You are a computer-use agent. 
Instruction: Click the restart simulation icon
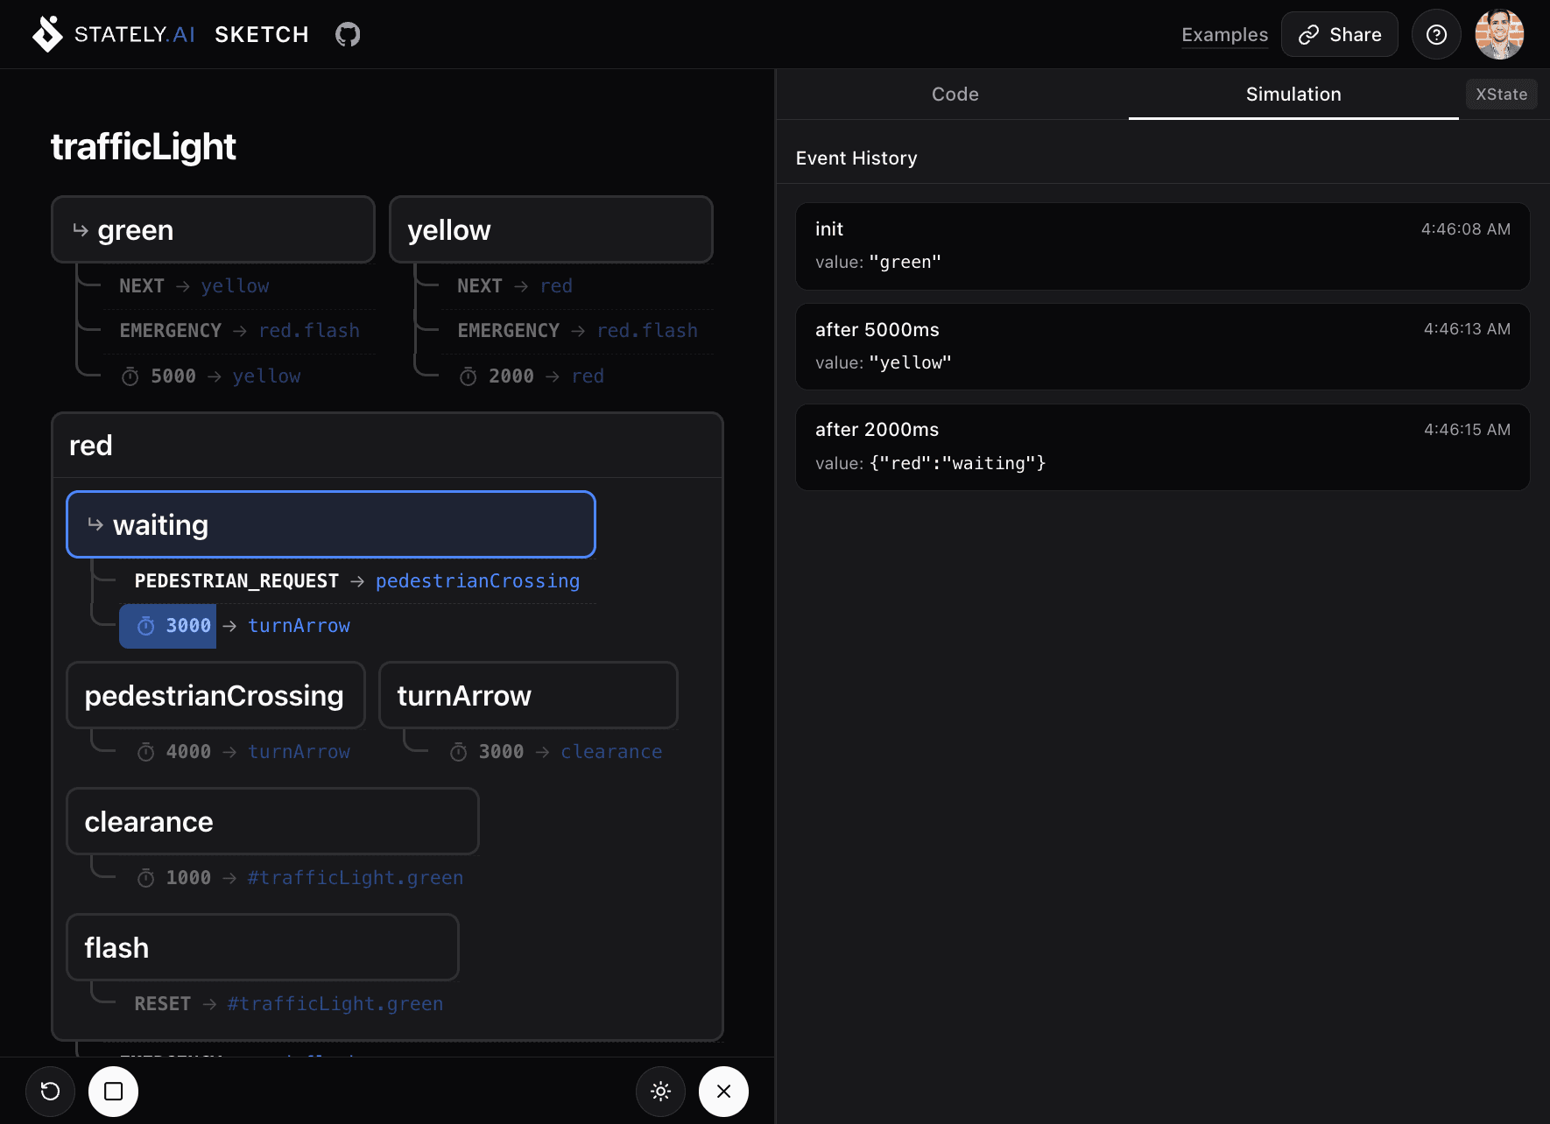coord(50,1092)
